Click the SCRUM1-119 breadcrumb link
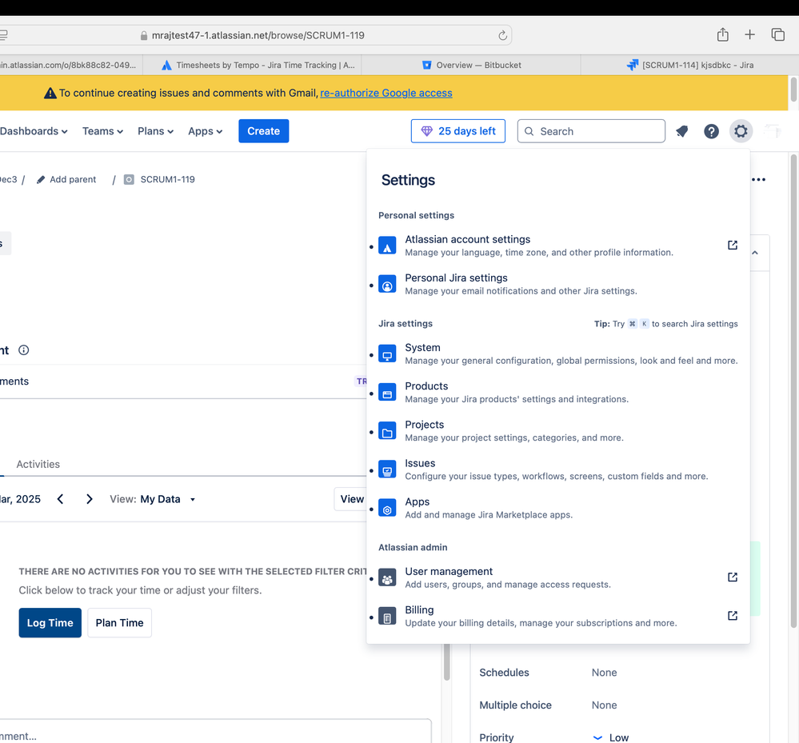Screen dimensions: 799x743 coord(168,179)
